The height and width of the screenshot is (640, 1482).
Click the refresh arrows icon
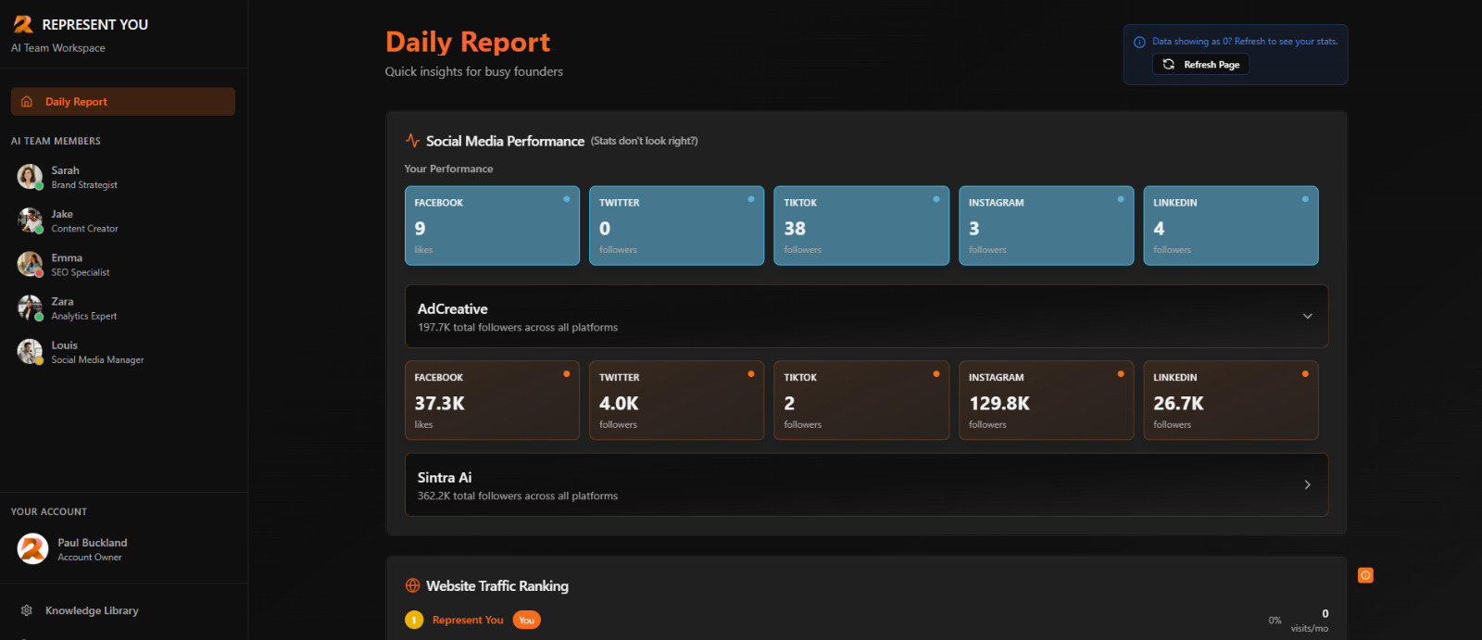coord(1169,65)
